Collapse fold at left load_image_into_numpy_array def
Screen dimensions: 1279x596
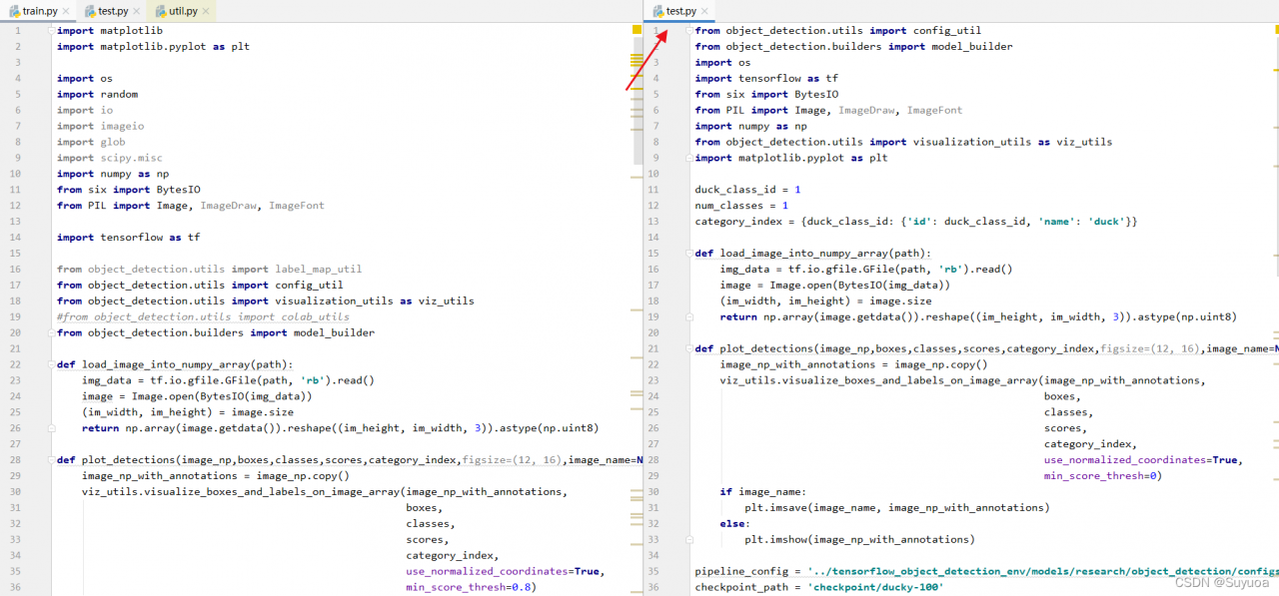click(51, 364)
